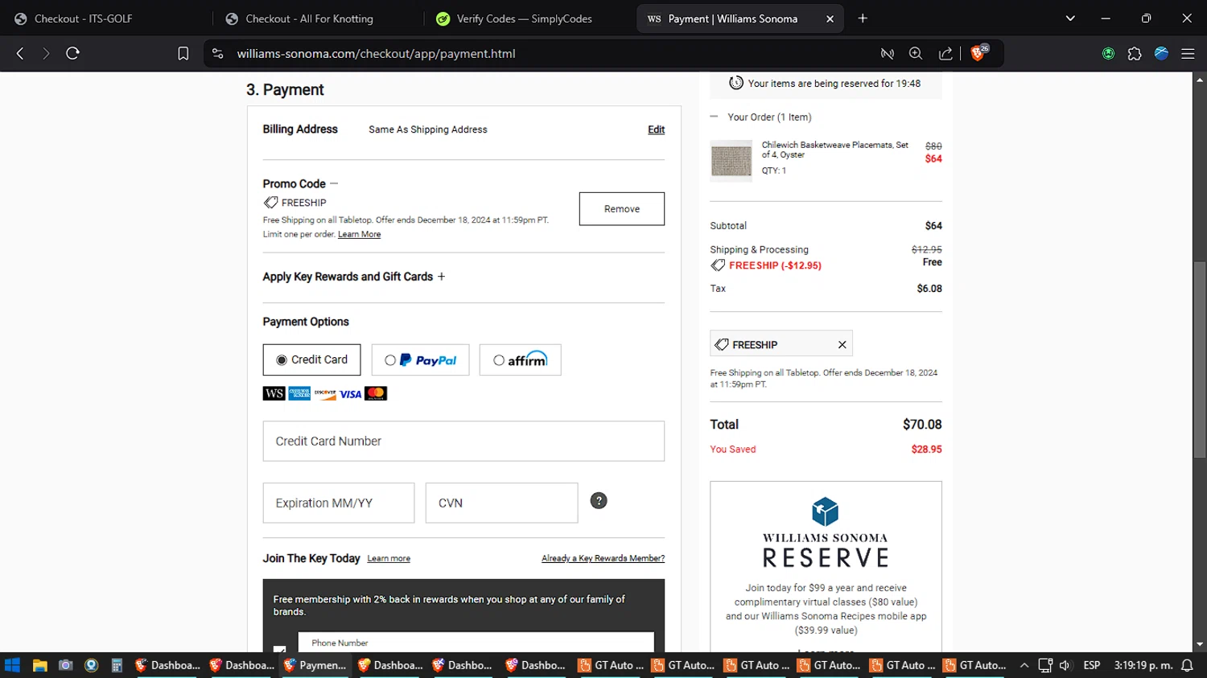
Task: Open the taskbar clock 3:19:19 p. m.
Action: (x=1143, y=665)
